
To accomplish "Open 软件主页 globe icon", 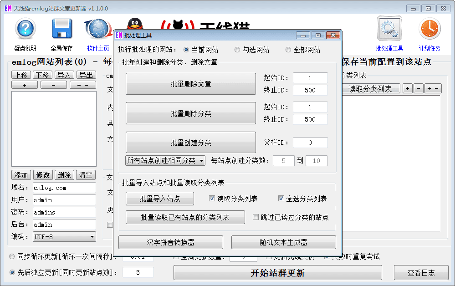I will pyautogui.click(x=98, y=28).
